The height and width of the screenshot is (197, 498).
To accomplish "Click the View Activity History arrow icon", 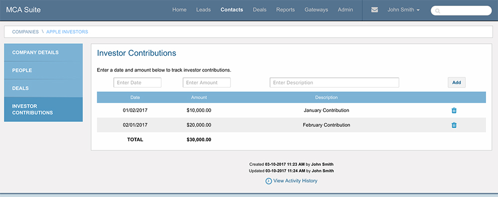I will pos(268,181).
